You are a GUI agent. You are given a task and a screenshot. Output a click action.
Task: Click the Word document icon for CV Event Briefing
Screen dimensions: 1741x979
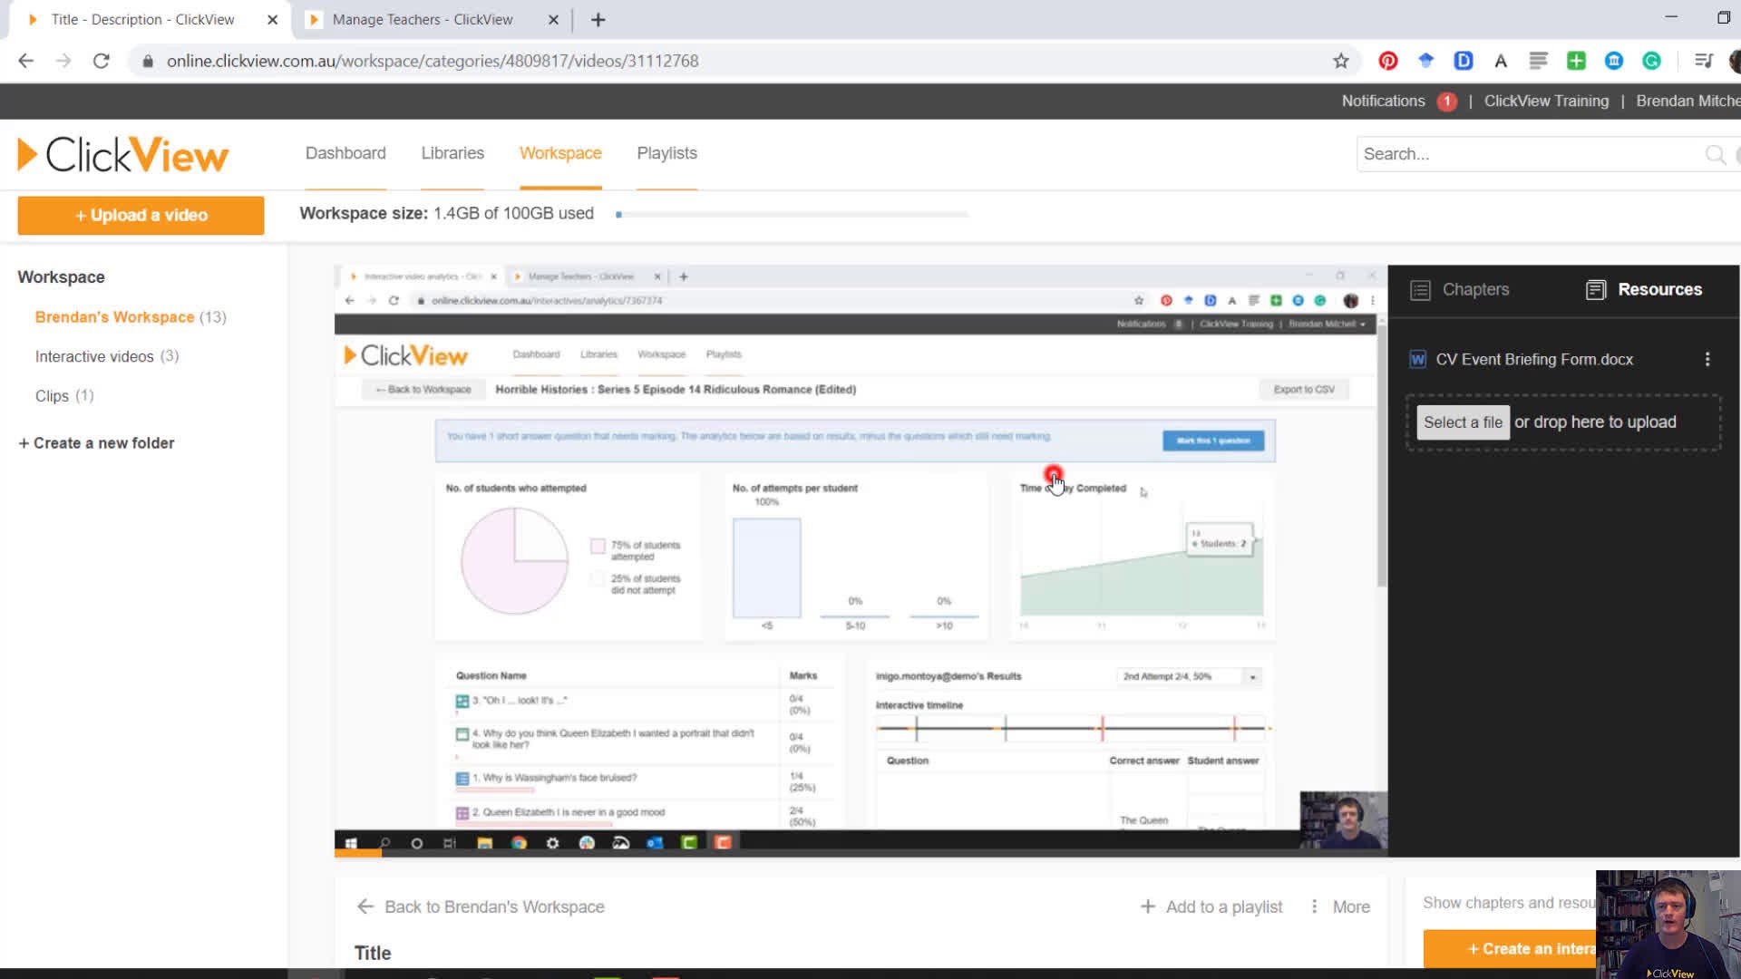1417,360
